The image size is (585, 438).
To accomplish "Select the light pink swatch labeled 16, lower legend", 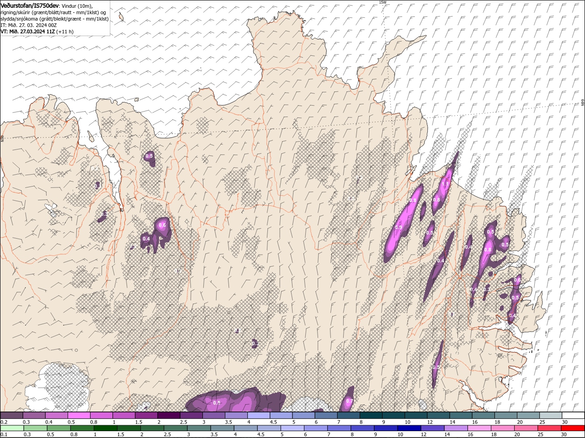I will [x=479, y=428].
